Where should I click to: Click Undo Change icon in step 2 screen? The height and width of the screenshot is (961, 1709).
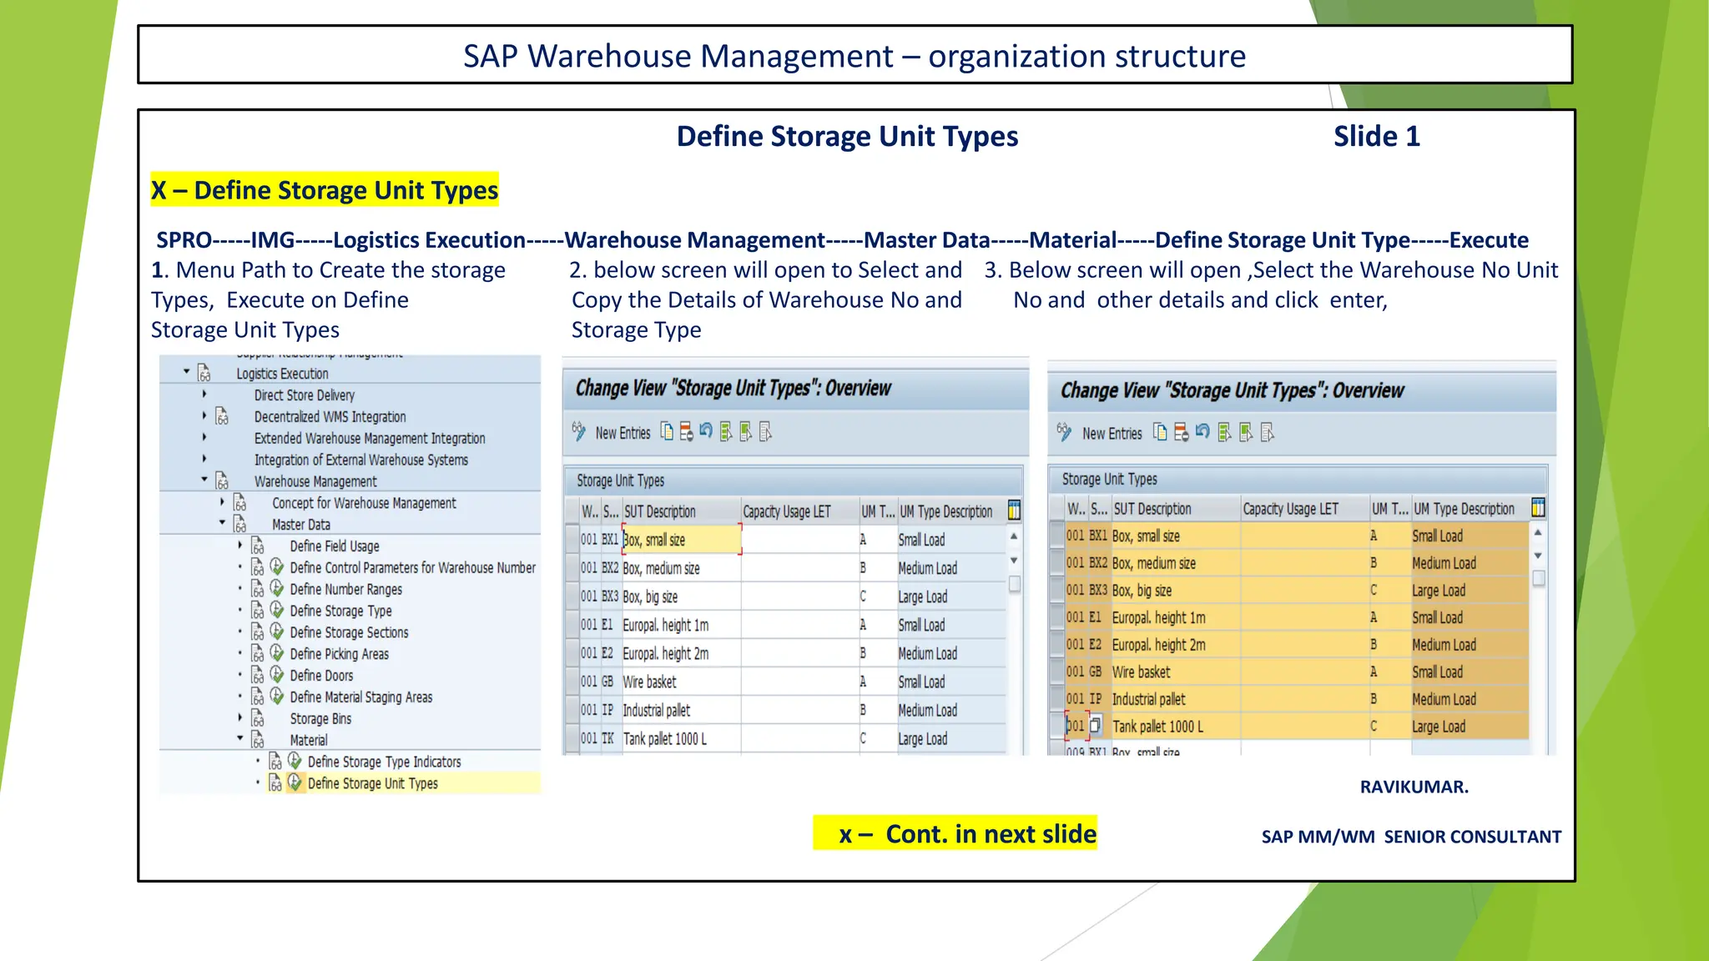coord(706,431)
